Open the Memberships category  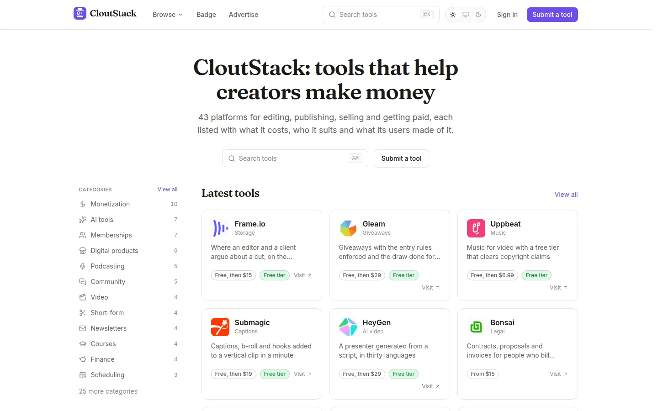[128, 235]
